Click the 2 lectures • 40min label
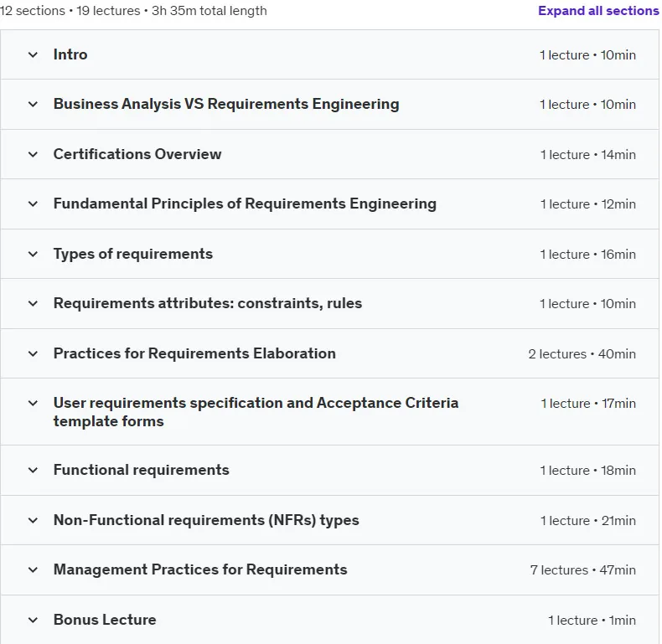This screenshot has width=662, height=644. click(582, 354)
